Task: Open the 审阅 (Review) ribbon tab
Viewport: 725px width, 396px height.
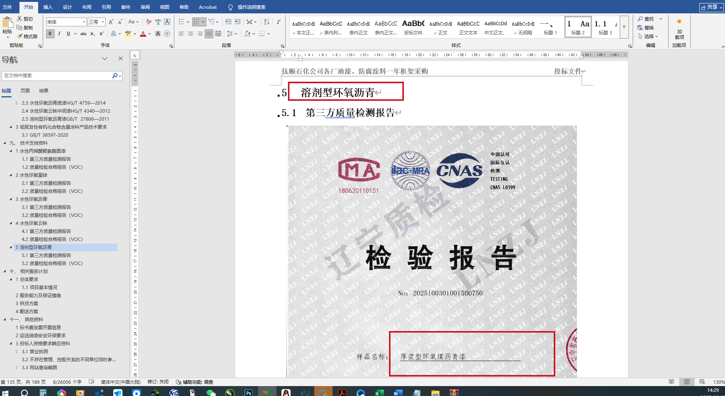Action: click(x=145, y=7)
